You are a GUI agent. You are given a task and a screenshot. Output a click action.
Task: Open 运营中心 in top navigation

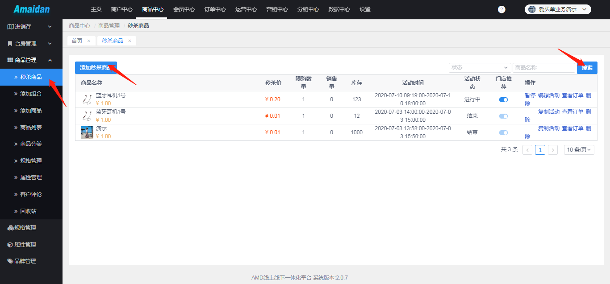click(246, 9)
